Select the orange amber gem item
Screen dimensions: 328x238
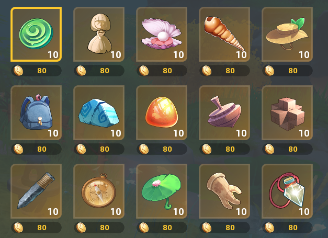162,113
